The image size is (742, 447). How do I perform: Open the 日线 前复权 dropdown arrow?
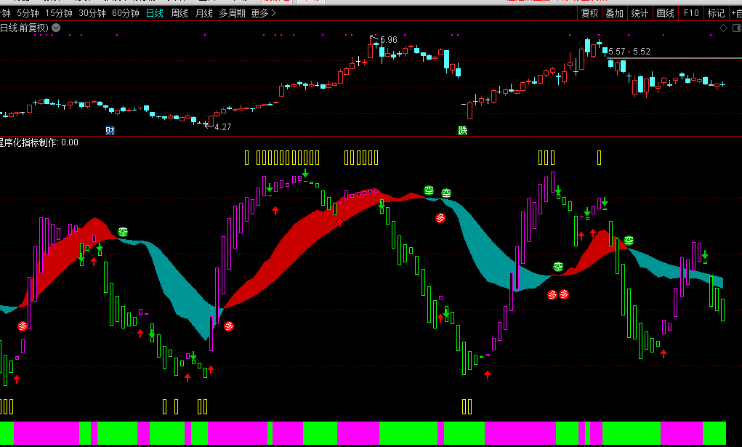tap(57, 28)
